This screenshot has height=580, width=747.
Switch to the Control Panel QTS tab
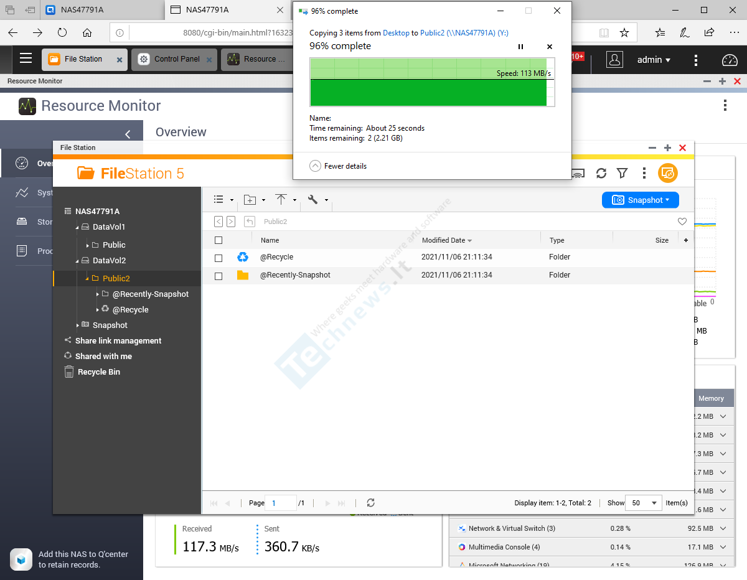click(x=174, y=60)
